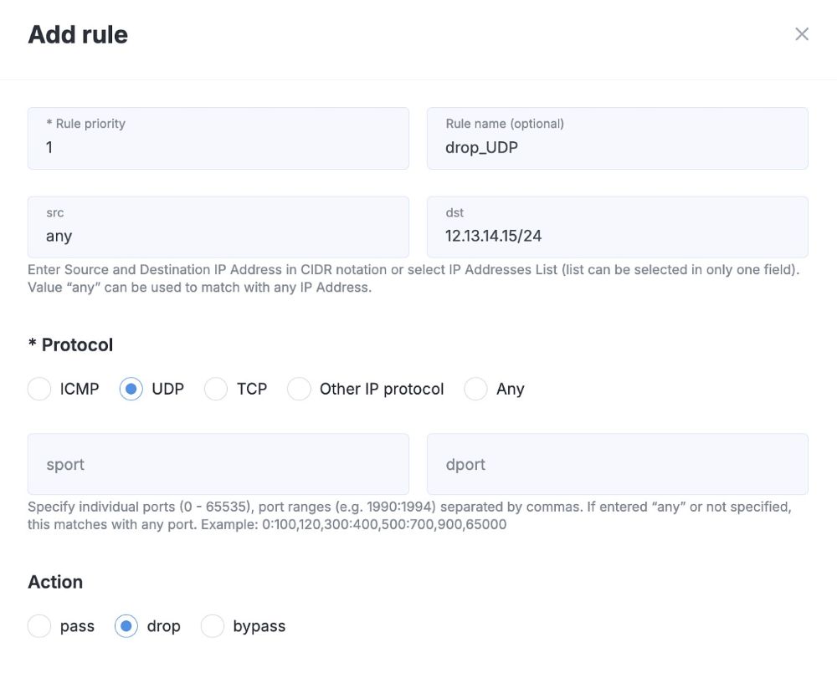The width and height of the screenshot is (837, 673).
Task: Pick the Other IP protocol option
Action: (299, 389)
